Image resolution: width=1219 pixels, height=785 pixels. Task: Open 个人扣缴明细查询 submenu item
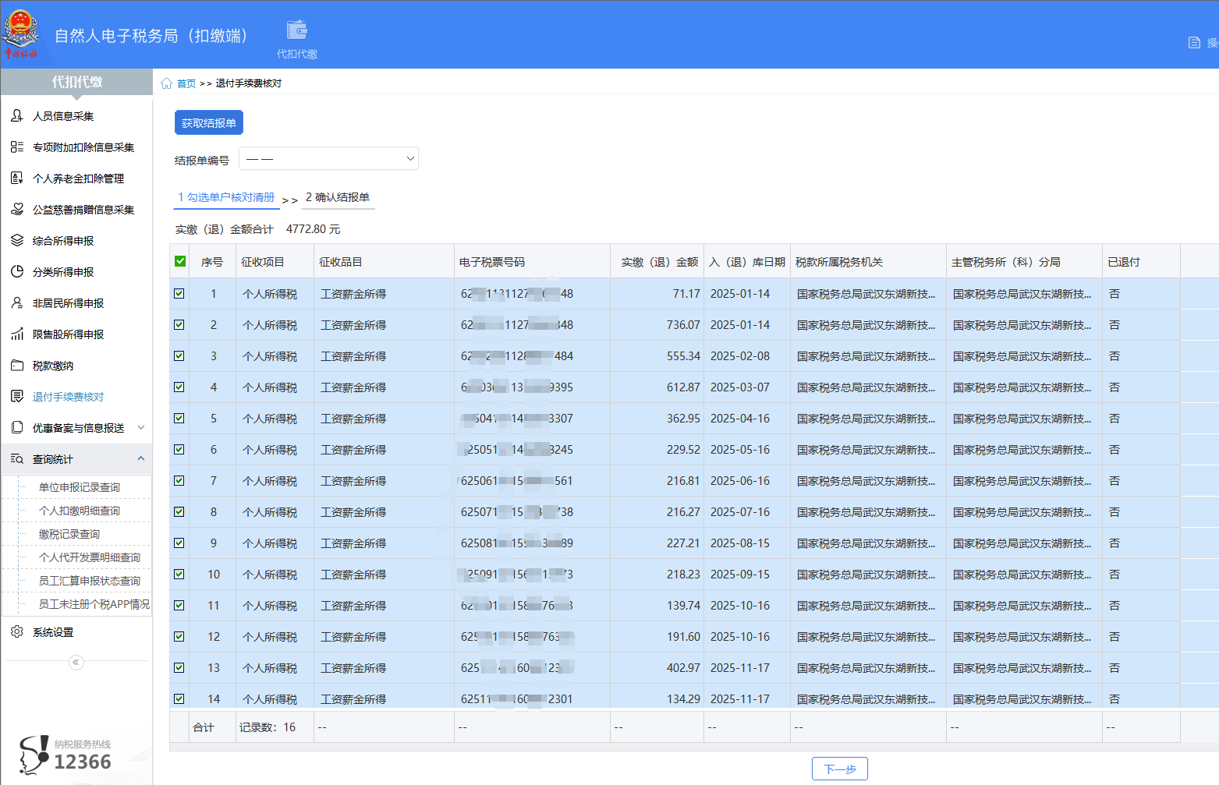(80, 511)
